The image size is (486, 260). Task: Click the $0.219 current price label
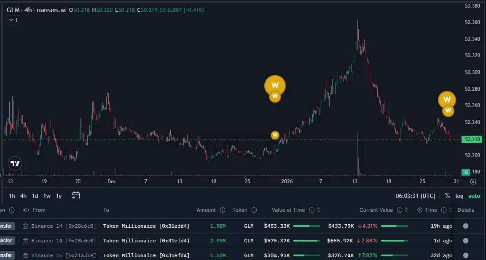click(x=473, y=139)
